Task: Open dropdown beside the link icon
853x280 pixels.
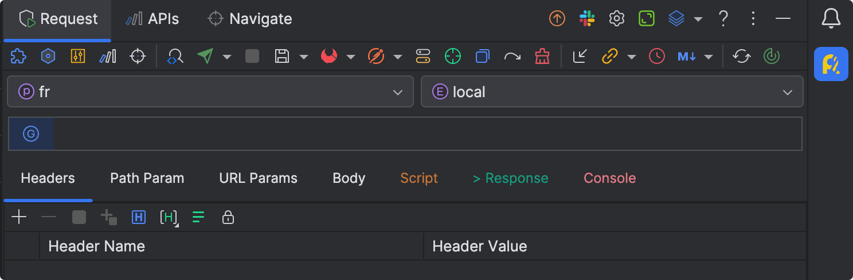Action: 632,57
